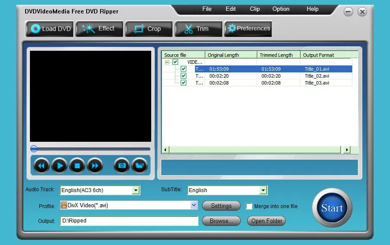
Task: Open the Audio Track dropdown
Action: tap(136, 190)
